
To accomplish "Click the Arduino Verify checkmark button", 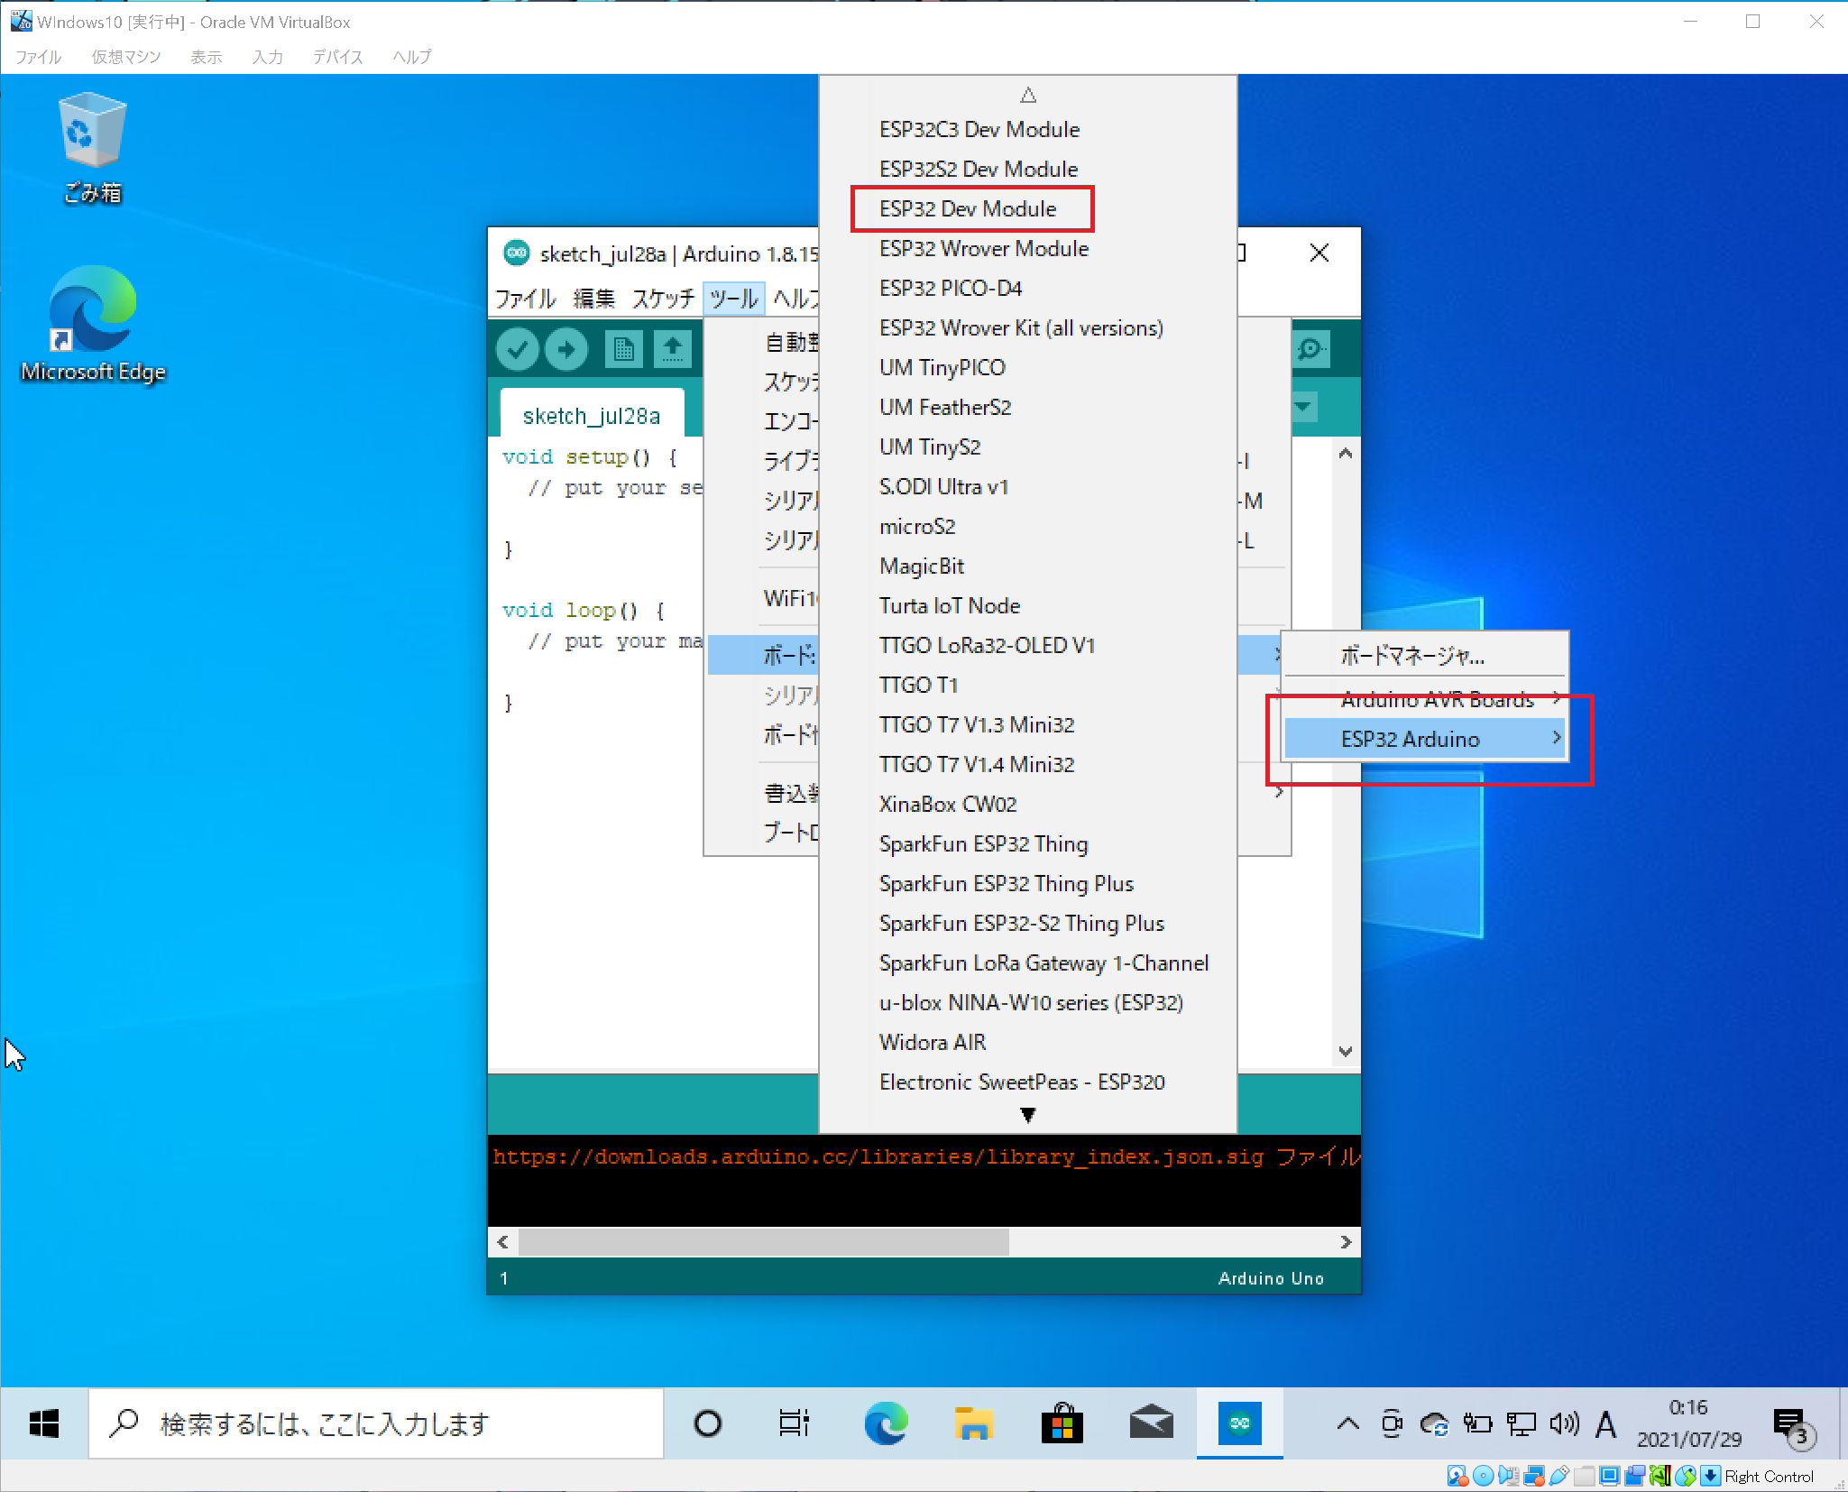I will (x=518, y=350).
